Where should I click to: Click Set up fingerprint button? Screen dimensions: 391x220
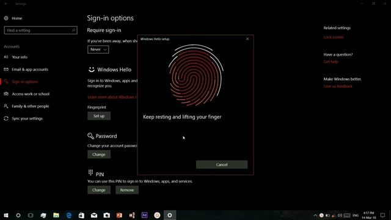99,116
